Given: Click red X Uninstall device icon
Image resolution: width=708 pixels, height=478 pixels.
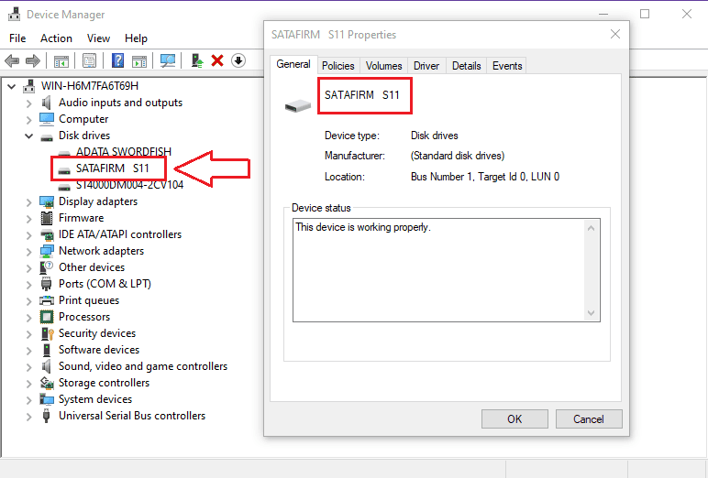Looking at the screenshot, I should click(217, 60).
